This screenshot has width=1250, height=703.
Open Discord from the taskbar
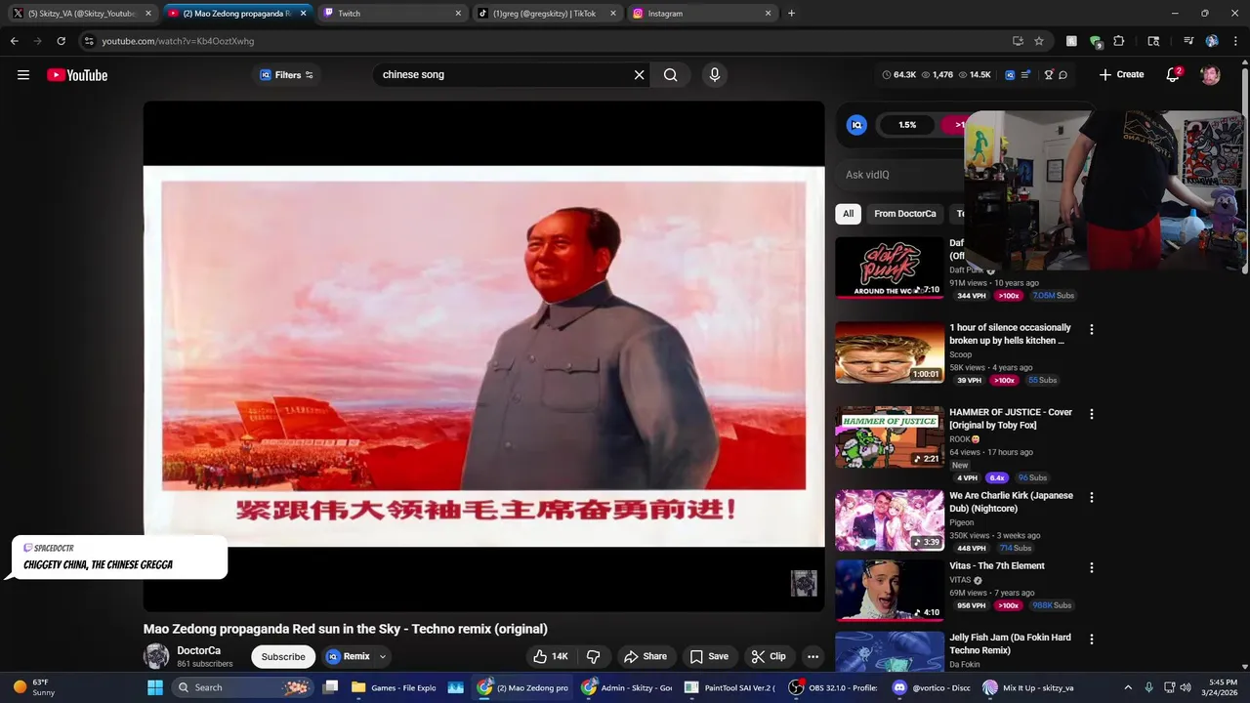tap(932, 687)
